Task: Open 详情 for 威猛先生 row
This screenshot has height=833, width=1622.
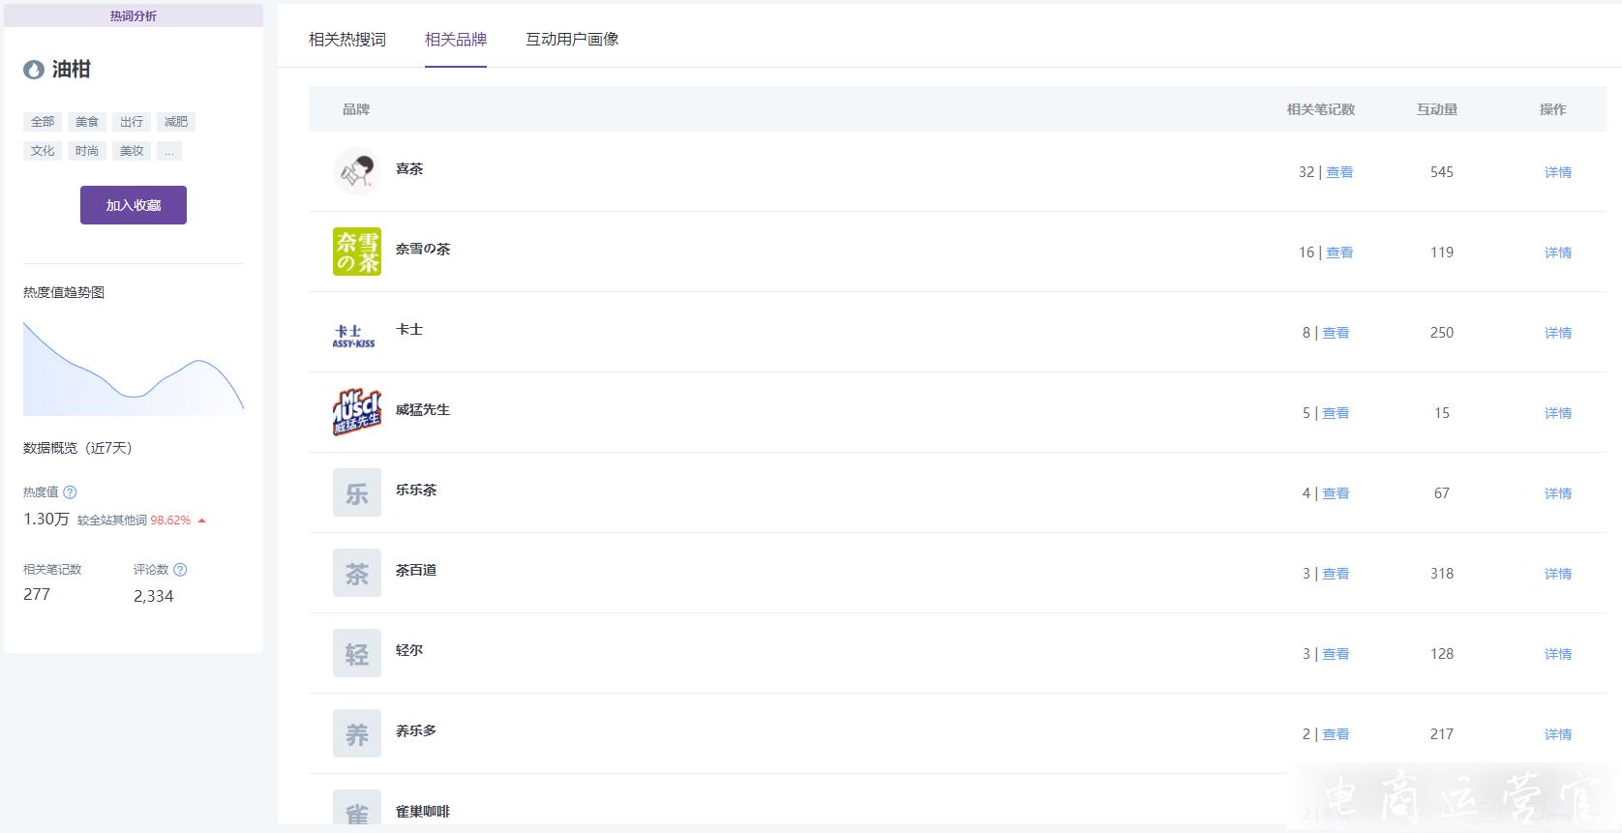Action: pyautogui.click(x=1558, y=413)
